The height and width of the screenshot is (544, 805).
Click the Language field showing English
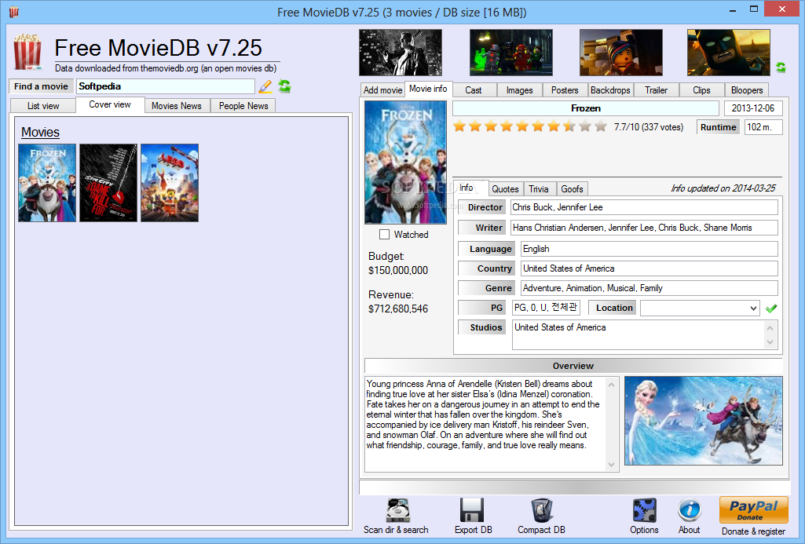click(x=649, y=249)
